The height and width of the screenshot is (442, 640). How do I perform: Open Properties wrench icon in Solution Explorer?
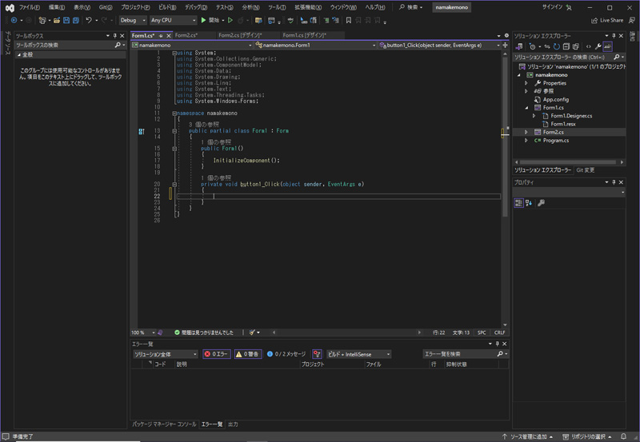point(597,47)
